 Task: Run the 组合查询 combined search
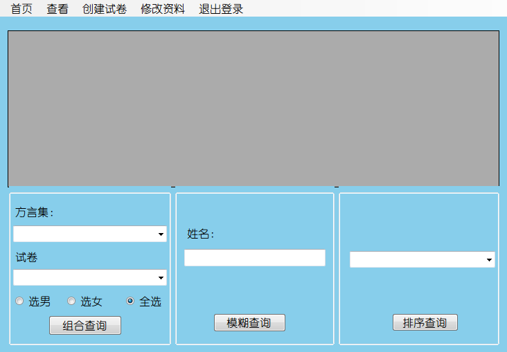coord(85,325)
